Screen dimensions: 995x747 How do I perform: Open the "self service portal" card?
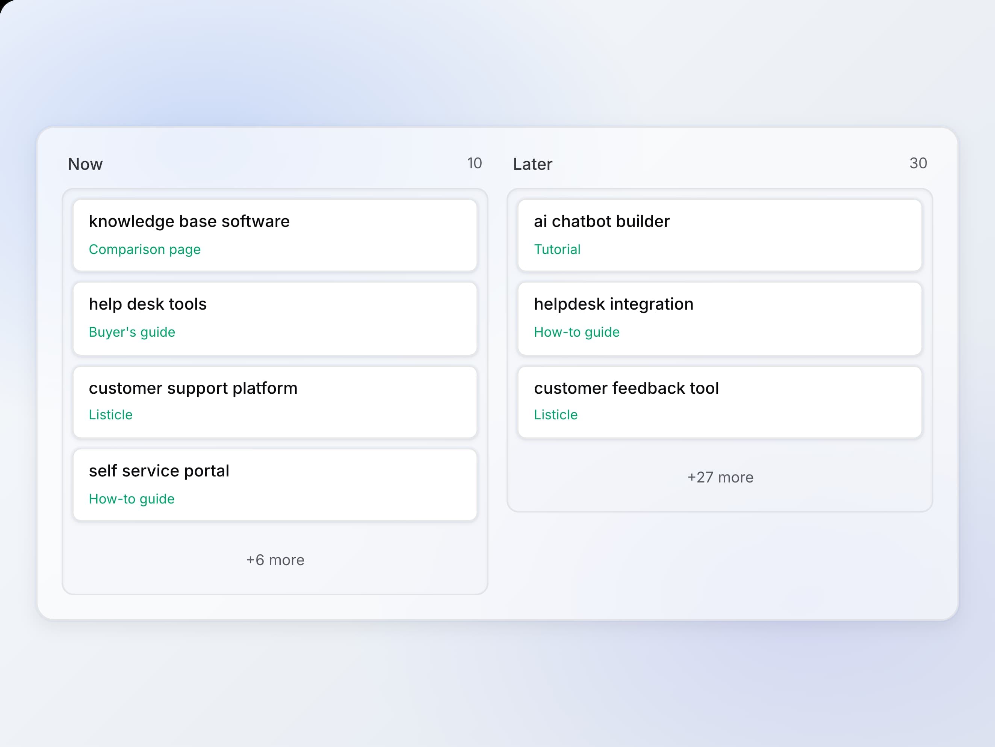click(x=275, y=484)
